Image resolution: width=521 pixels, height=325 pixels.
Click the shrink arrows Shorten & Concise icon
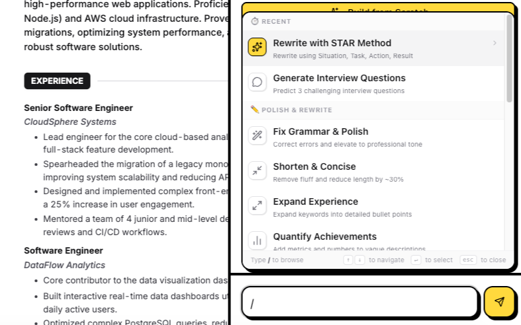(x=257, y=170)
